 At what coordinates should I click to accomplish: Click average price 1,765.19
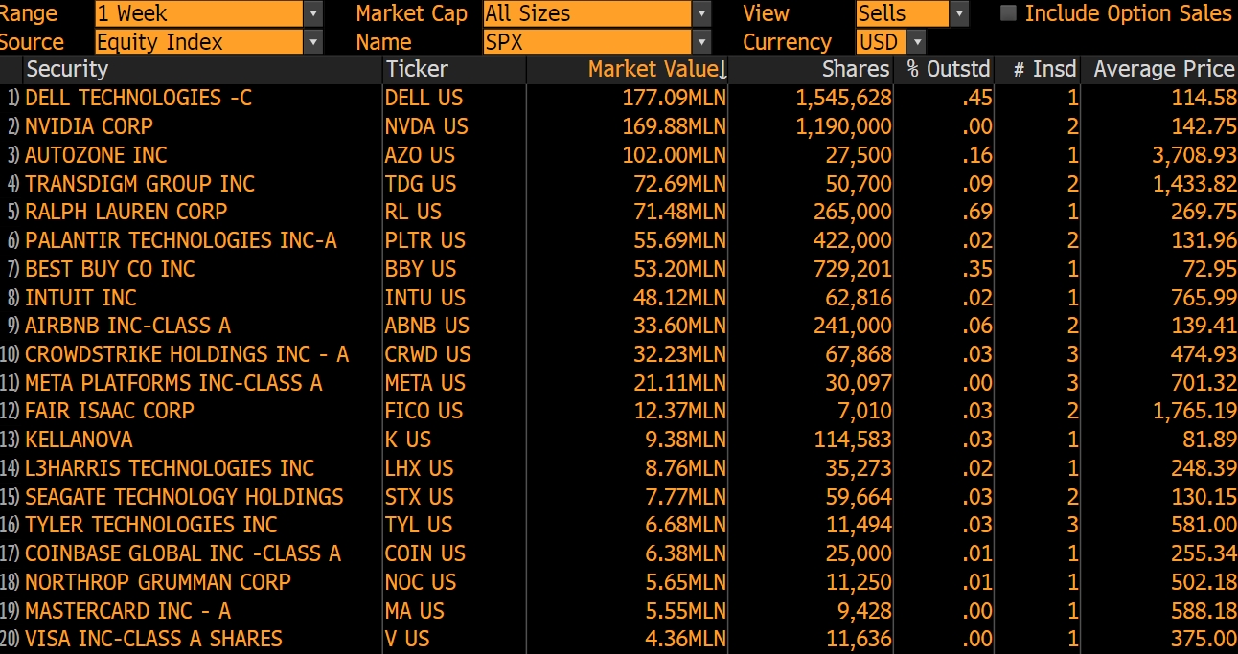tap(1195, 411)
